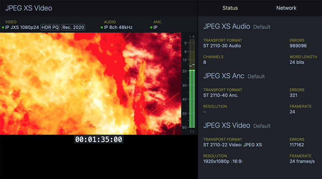Viewport: 322px width, 179px height.
Task: Select the JPEG XS Anc section heading
Action: click(x=224, y=76)
